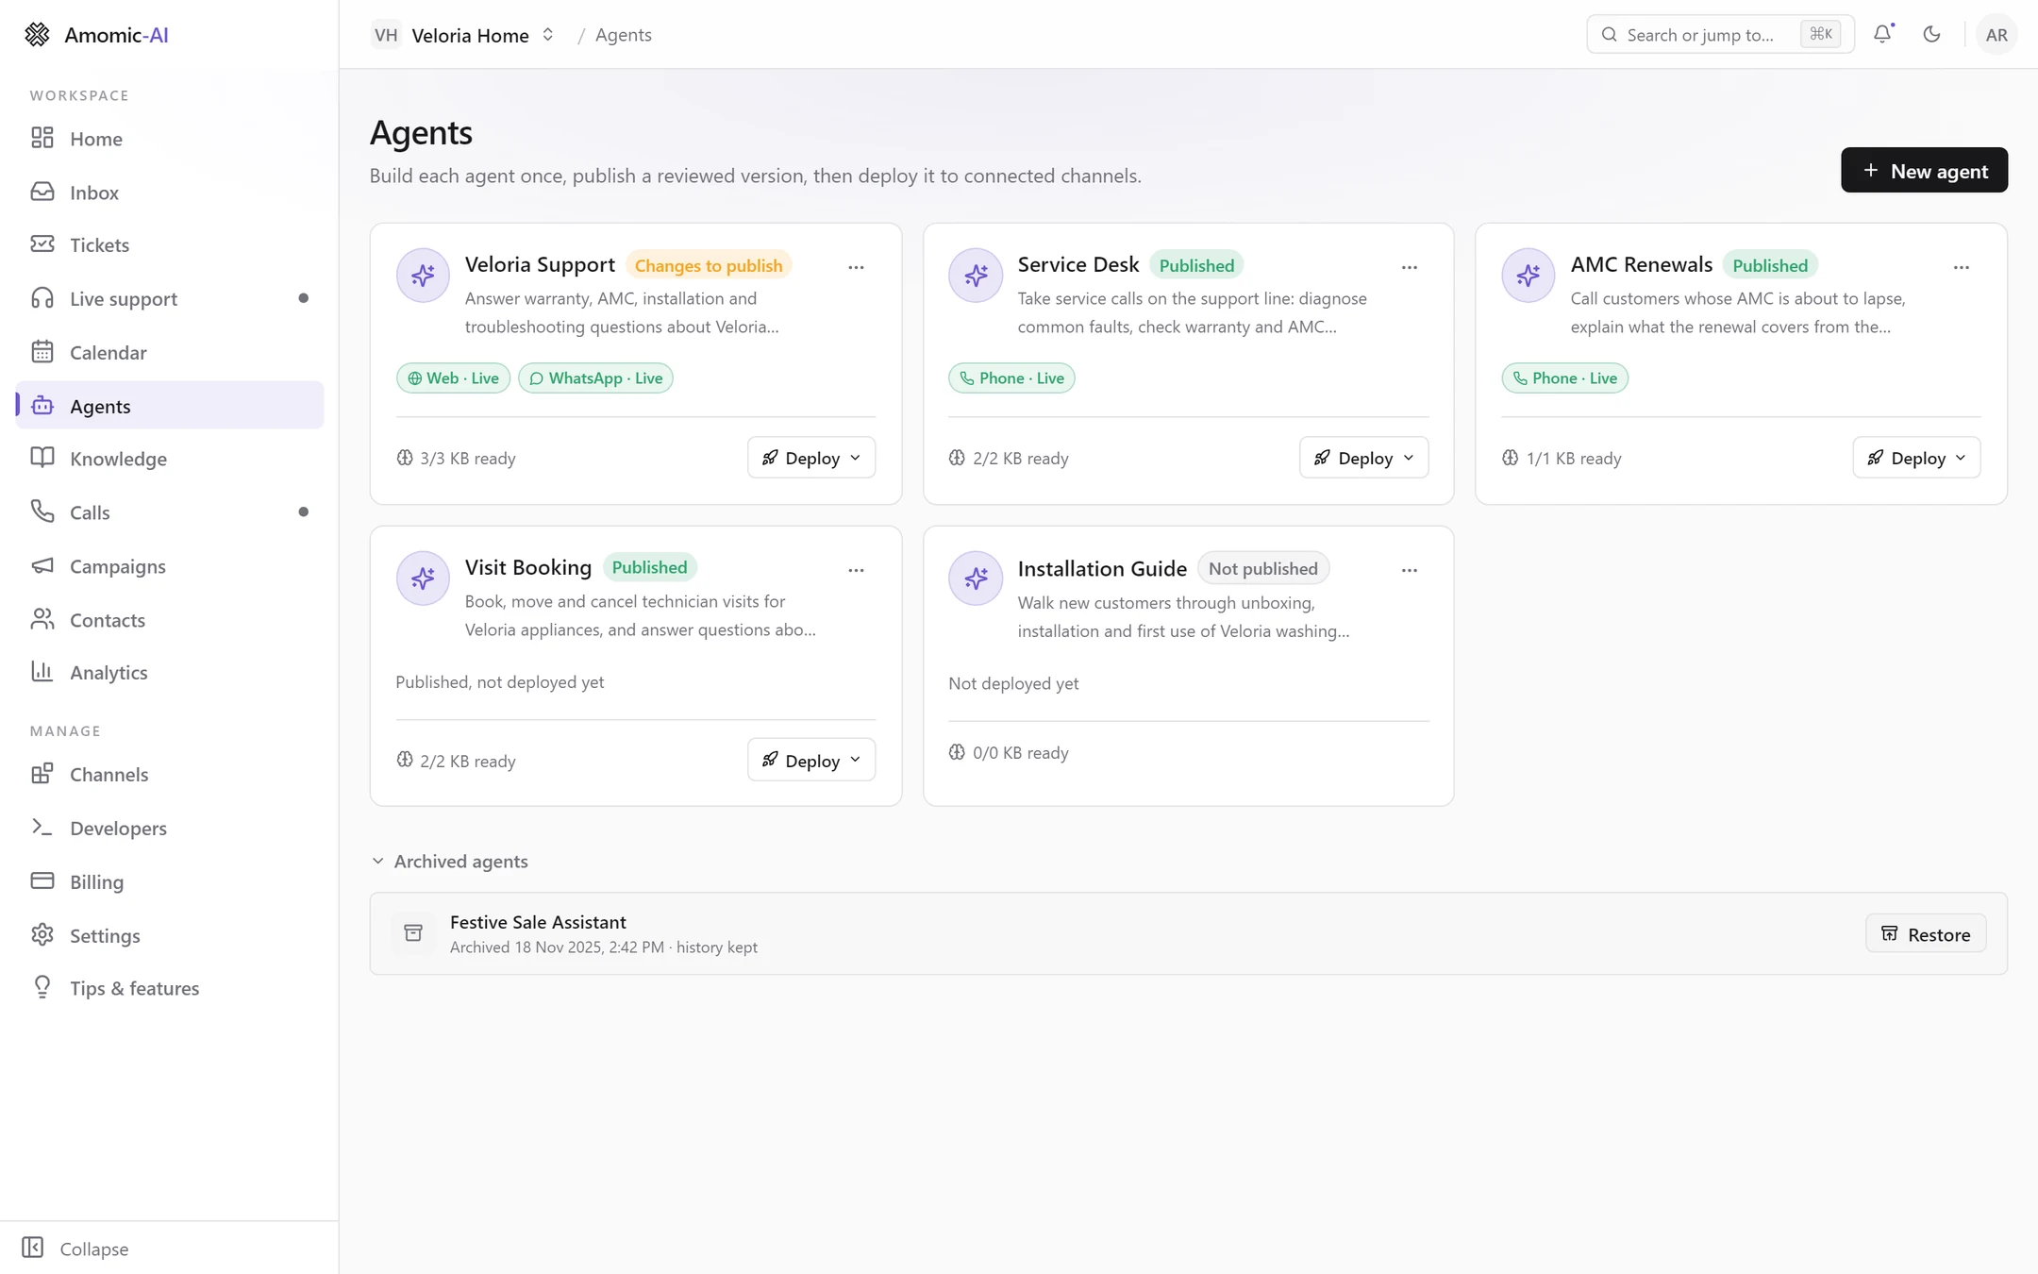Open Veloria Support's three-dot menu
The image size is (2038, 1274).
point(856,267)
